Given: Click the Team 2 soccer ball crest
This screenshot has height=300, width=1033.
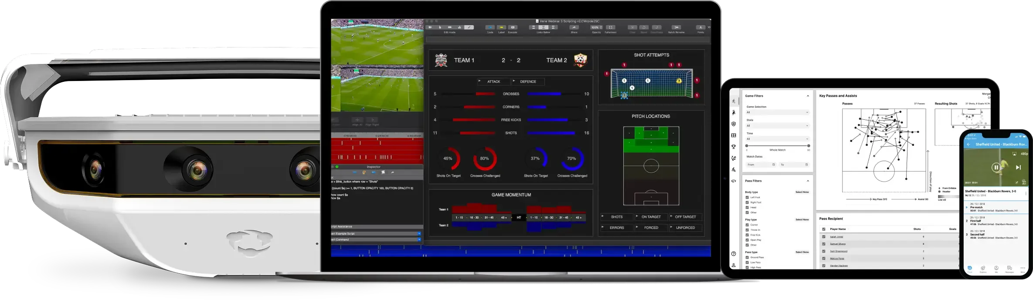Looking at the screenshot, I should tap(580, 60).
